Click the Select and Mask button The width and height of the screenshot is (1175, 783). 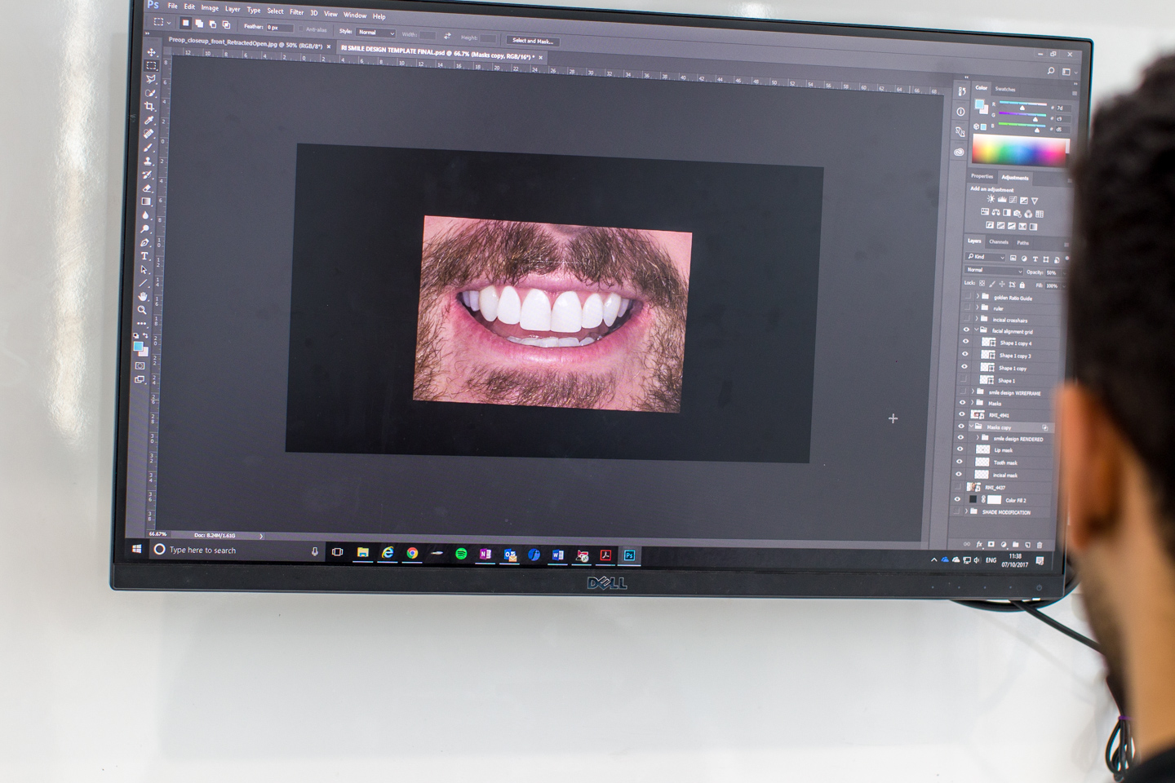pyautogui.click(x=532, y=41)
